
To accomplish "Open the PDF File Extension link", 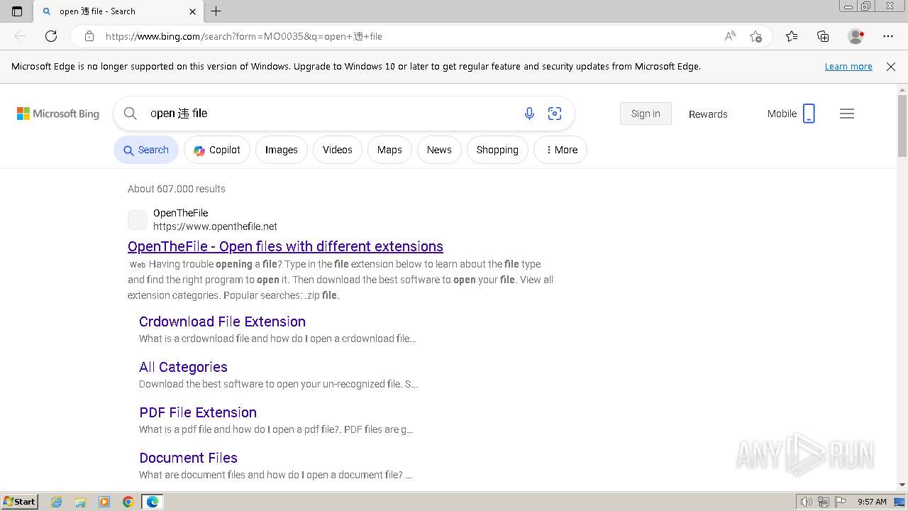I will click(x=198, y=412).
